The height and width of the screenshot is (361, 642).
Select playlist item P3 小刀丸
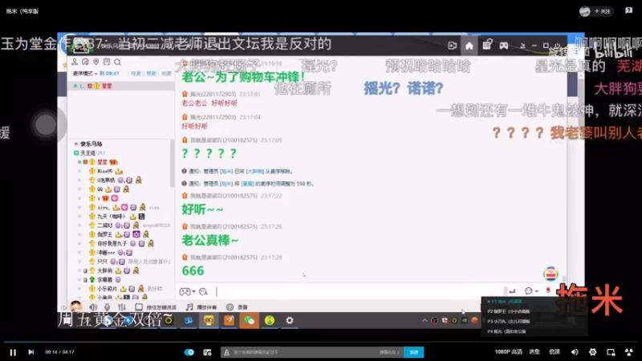point(509,322)
